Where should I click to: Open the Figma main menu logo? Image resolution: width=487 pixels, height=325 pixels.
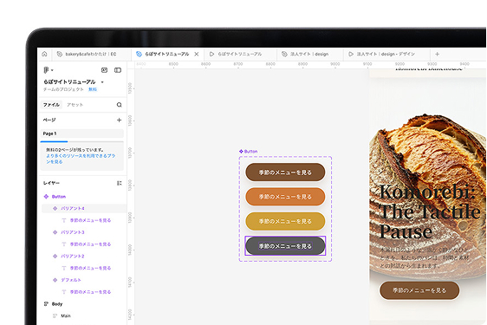pos(46,70)
